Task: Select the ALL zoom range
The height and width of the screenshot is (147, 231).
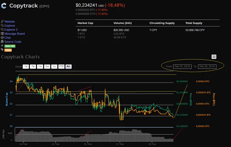Action: click(x=69, y=66)
